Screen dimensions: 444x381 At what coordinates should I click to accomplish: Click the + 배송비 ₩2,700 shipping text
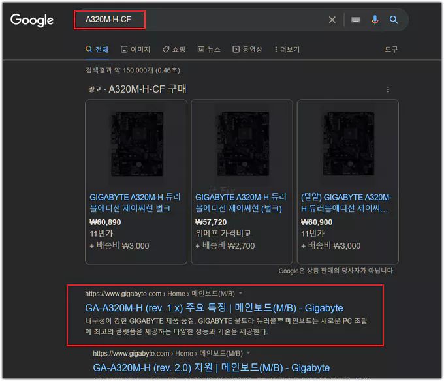click(x=225, y=245)
